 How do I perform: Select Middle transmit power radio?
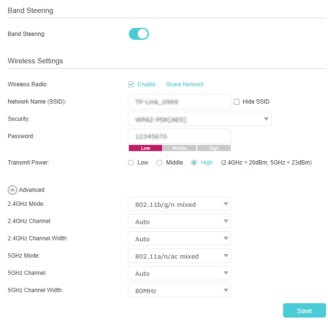tap(159, 163)
